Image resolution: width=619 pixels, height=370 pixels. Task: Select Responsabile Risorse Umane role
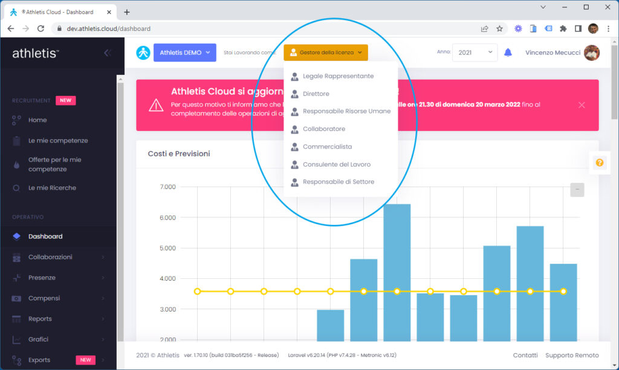click(x=340, y=111)
